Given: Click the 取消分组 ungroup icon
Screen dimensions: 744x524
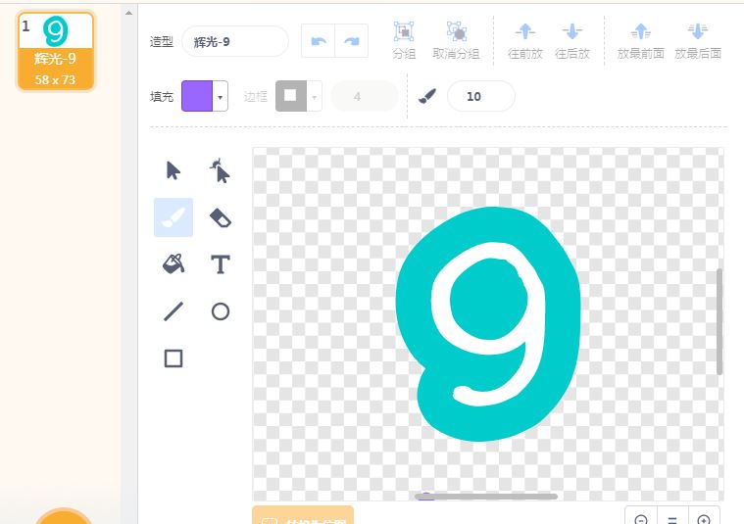Looking at the screenshot, I should 457,31.
